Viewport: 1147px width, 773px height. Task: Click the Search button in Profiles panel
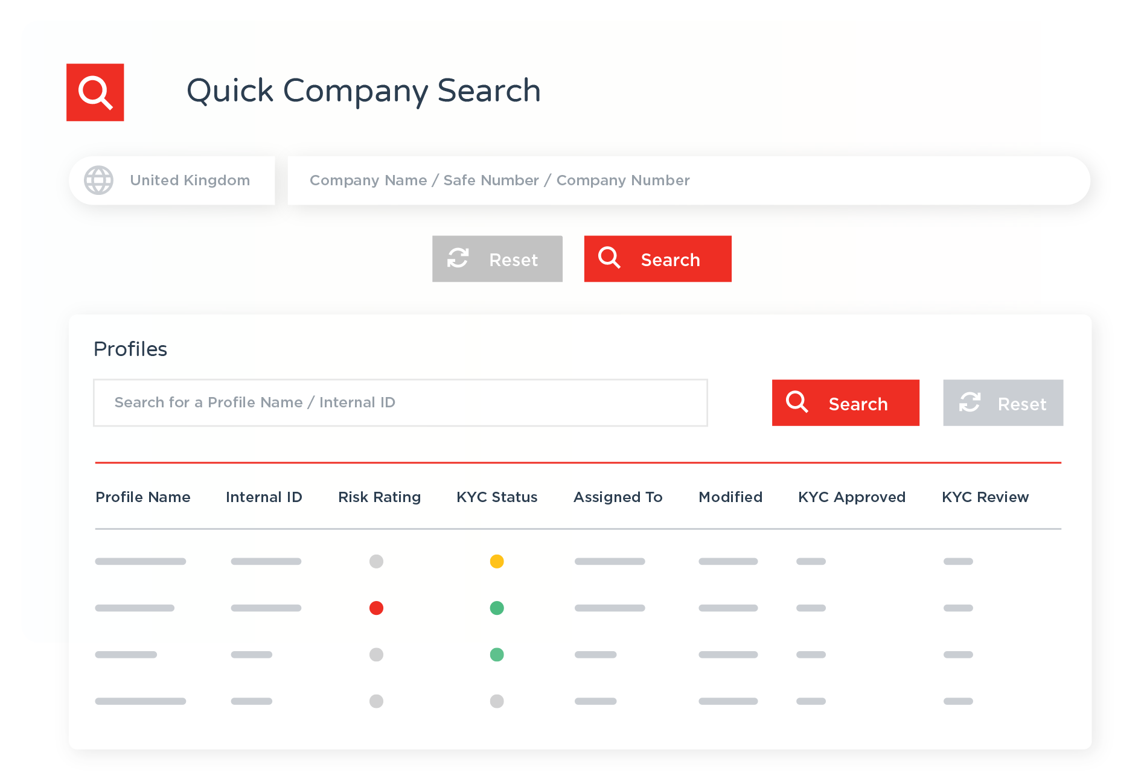(x=845, y=403)
